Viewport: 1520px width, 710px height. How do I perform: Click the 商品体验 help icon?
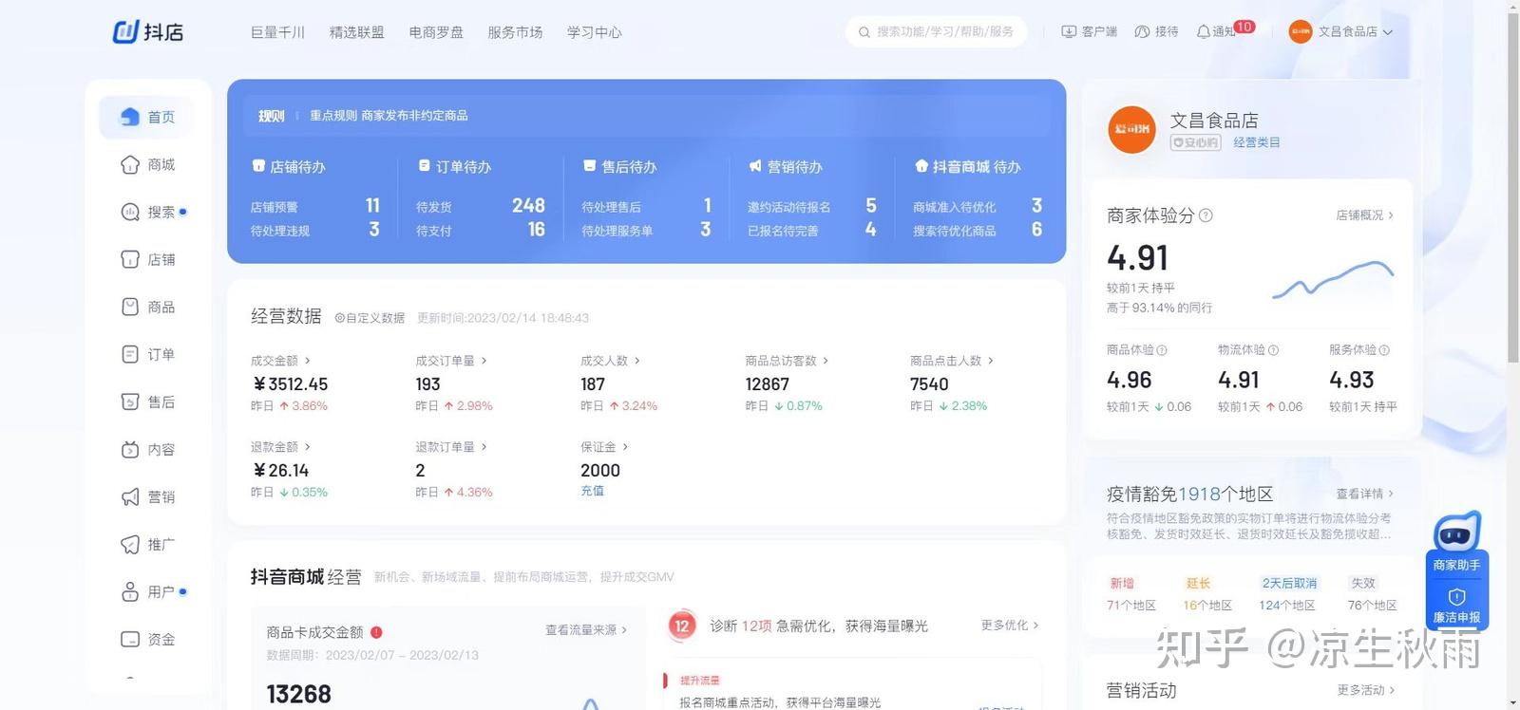(x=1162, y=350)
